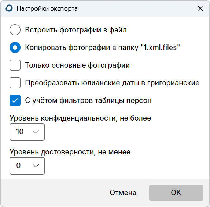The height and width of the screenshot is (207, 210).
Task: Click the Отмена button
Action: [x=123, y=193]
